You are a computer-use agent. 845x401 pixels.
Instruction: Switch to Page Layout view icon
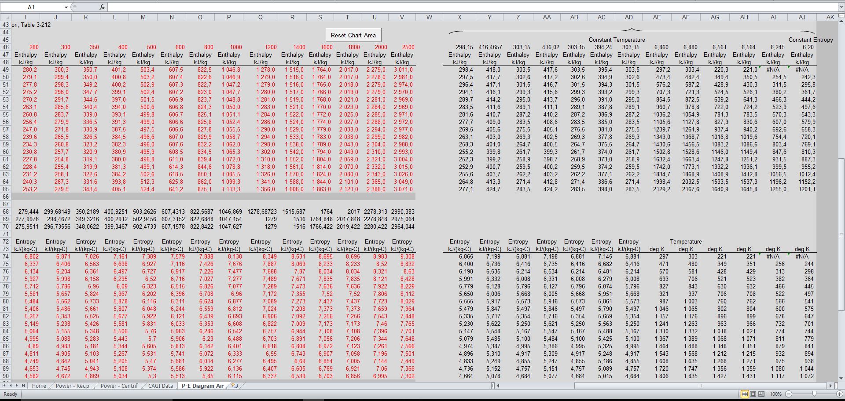pyautogui.click(x=753, y=394)
